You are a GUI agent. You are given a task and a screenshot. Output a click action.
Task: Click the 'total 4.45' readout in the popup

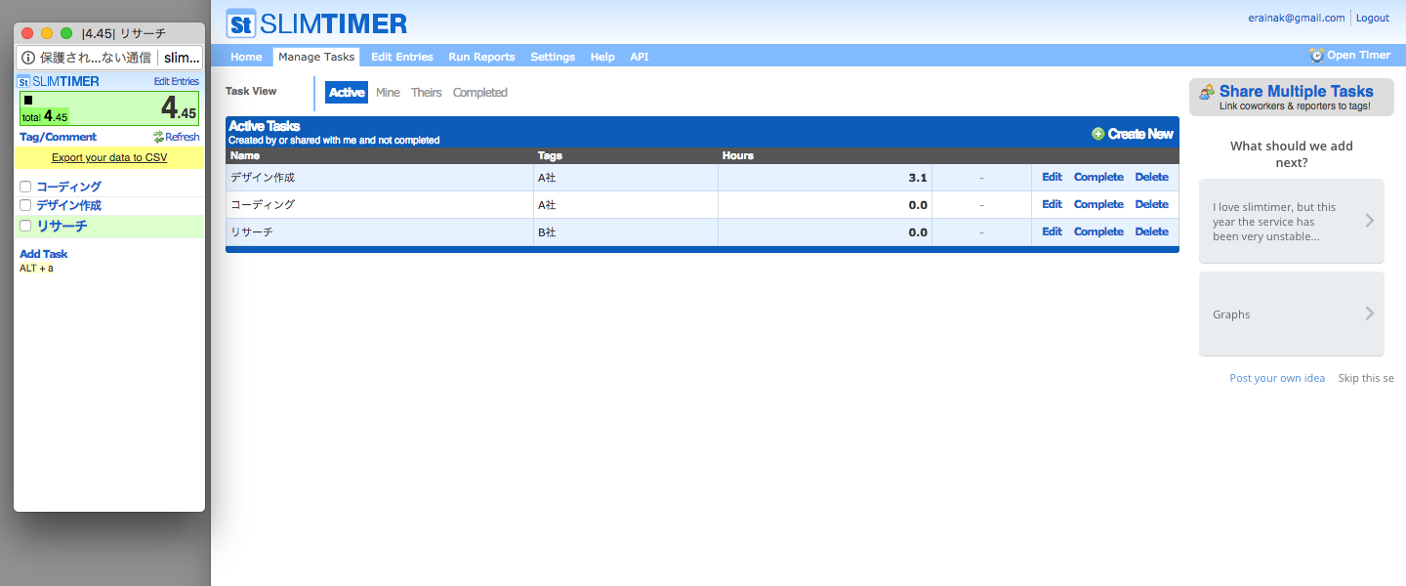click(45, 116)
